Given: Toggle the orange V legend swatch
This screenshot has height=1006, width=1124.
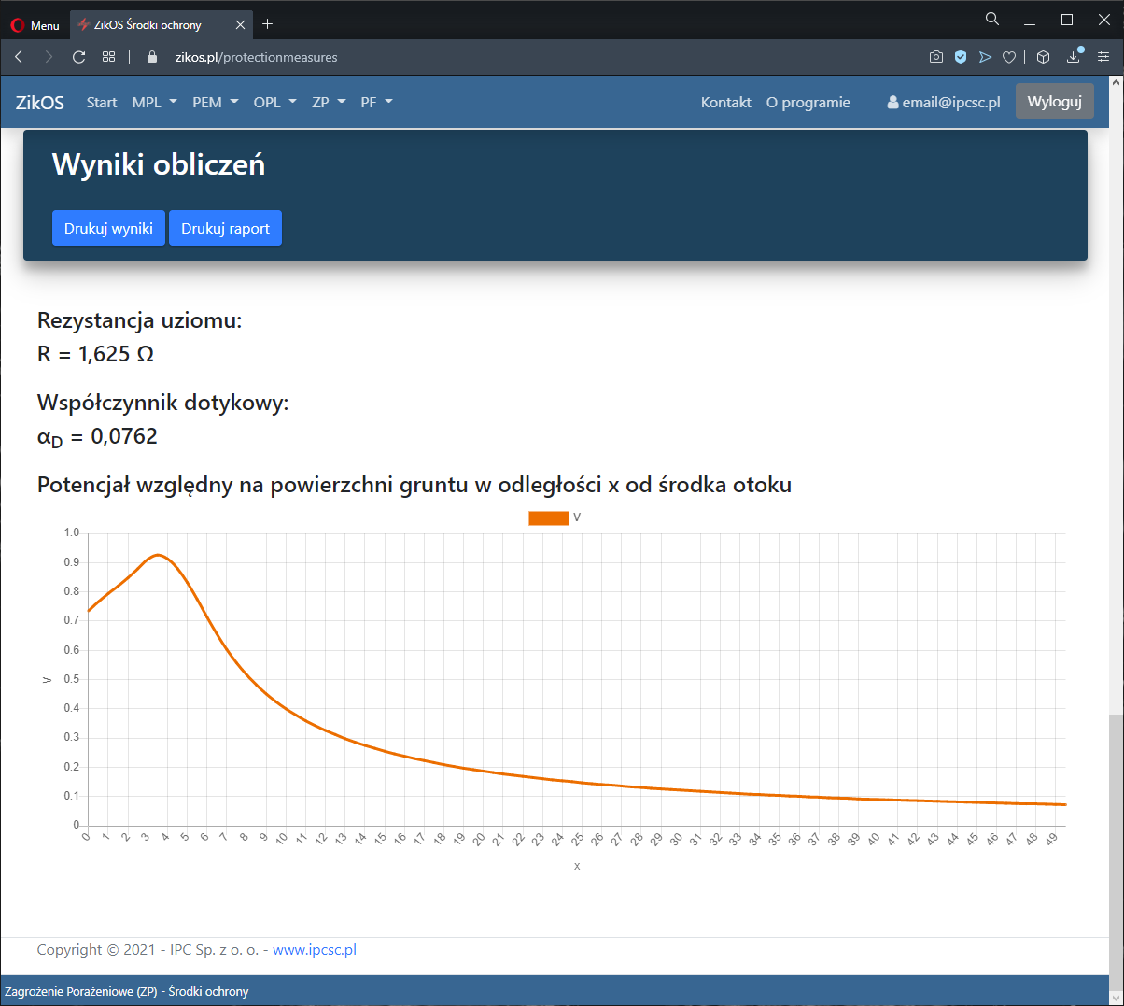Looking at the screenshot, I should (x=549, y=518).
